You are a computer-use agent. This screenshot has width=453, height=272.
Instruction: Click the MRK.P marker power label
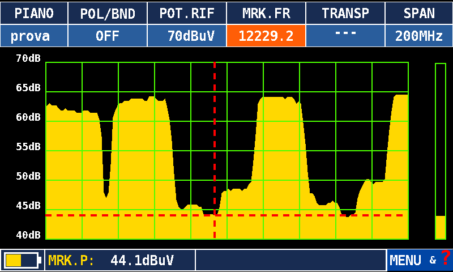click(71, 261)
